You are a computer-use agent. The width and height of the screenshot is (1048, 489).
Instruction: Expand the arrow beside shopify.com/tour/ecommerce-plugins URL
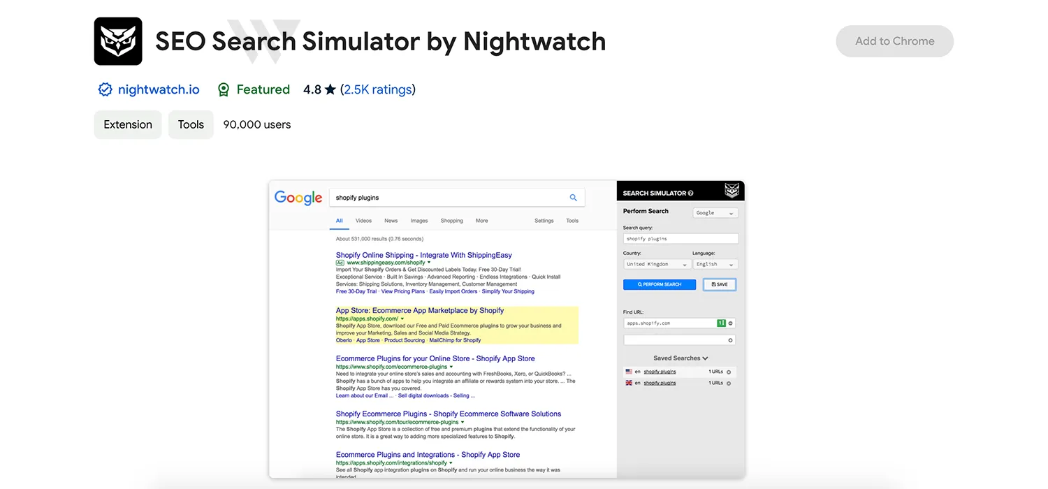pos(463,422)
